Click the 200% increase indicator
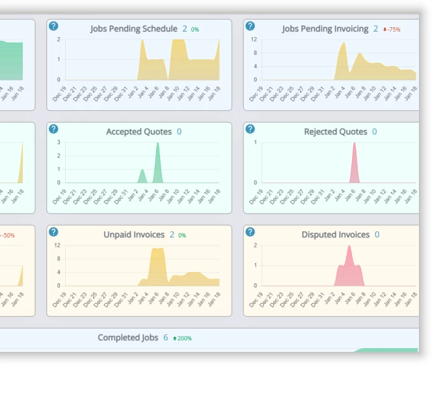This screenshot has height=394, width=440. 182,338
